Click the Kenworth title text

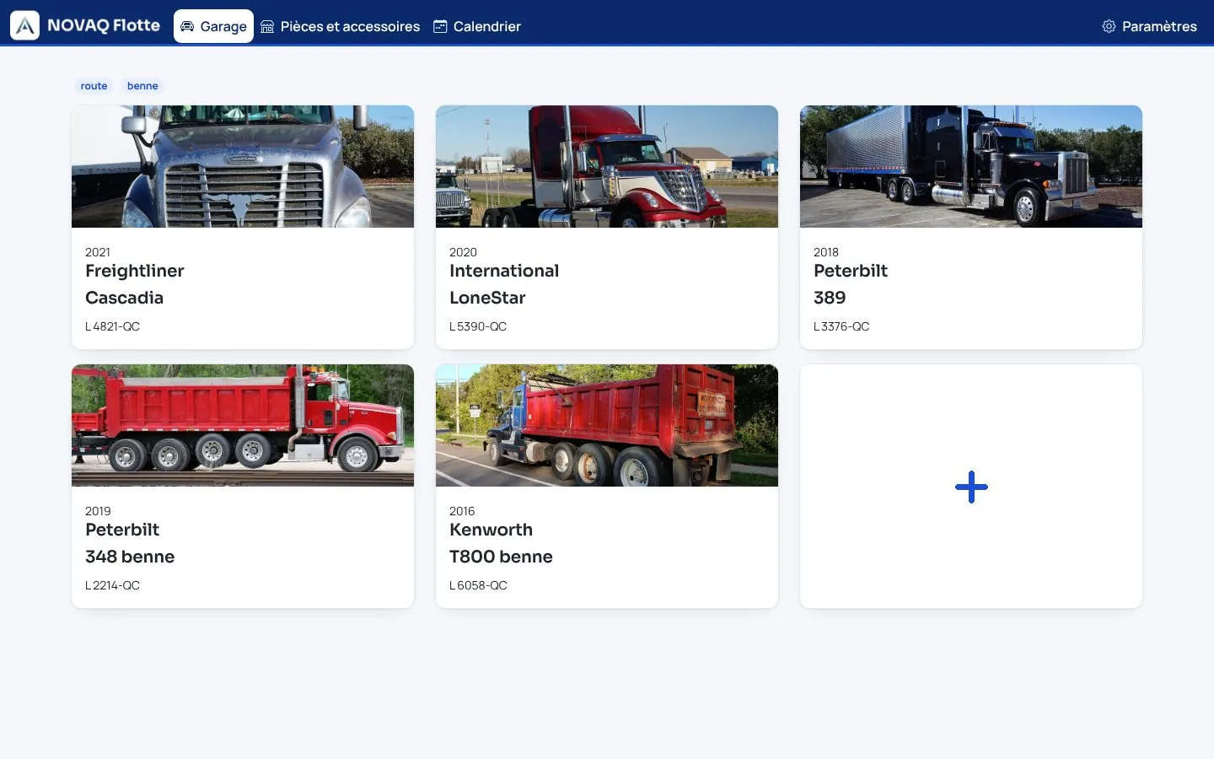[x=491, y=530]
